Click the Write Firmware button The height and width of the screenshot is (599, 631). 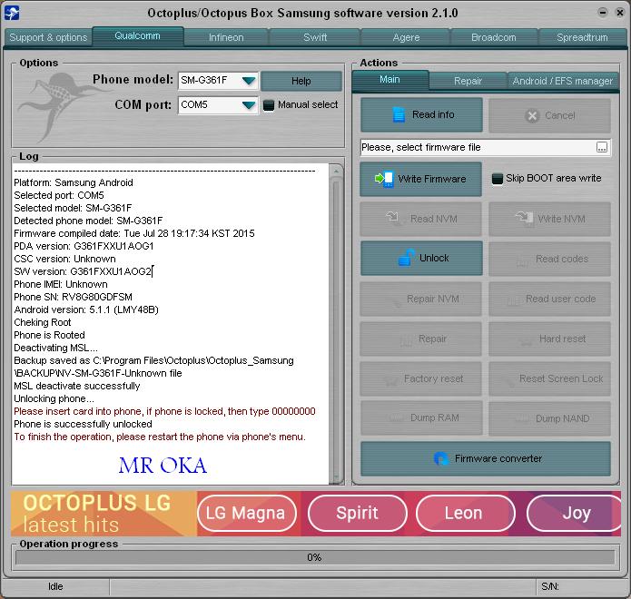point(420,179)
